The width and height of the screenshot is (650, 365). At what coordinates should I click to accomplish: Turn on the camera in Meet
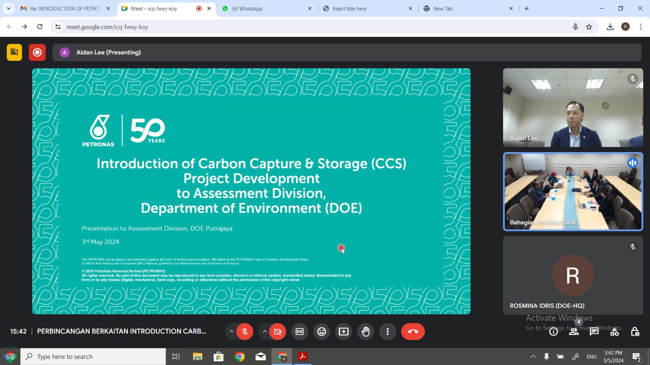pyautogui.click(x=278, y=332)
